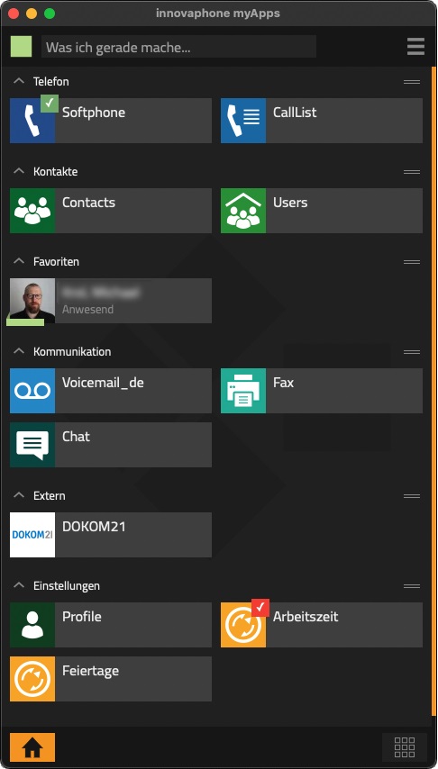Open the CallList phone icon
Screen dimensions: 438x769
coord(243,121)
